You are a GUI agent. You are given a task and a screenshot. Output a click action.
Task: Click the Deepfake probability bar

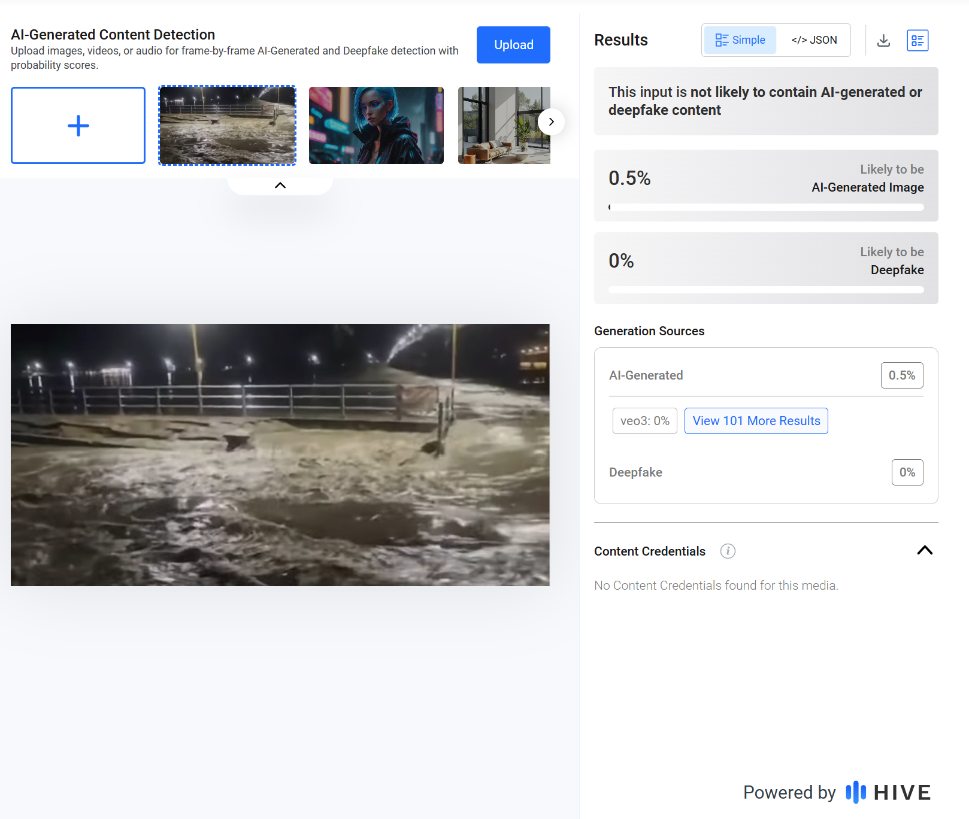coord(766,290)
